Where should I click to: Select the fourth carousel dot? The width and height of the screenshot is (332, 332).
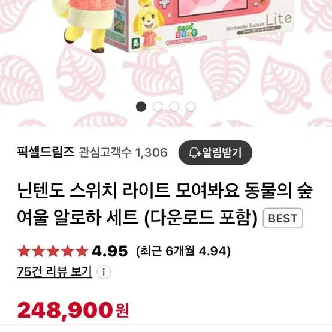click(191, 107)
